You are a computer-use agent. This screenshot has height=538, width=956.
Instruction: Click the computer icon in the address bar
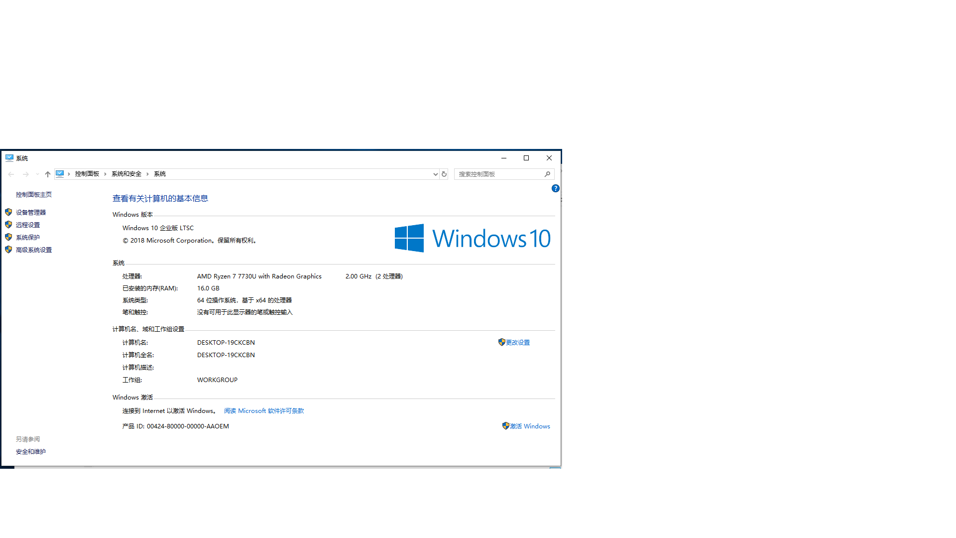coord(60,174)
